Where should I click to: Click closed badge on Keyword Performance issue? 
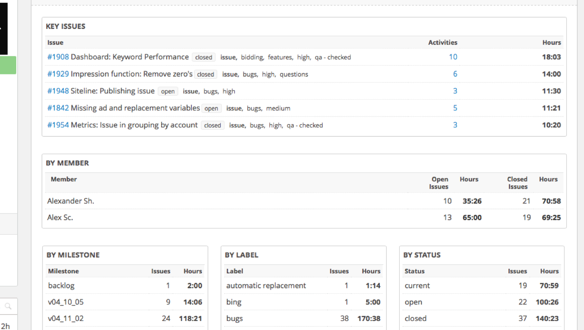tap(204, 58)
